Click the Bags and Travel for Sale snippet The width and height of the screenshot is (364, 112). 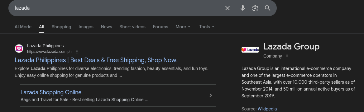click(x=84, y=100)
